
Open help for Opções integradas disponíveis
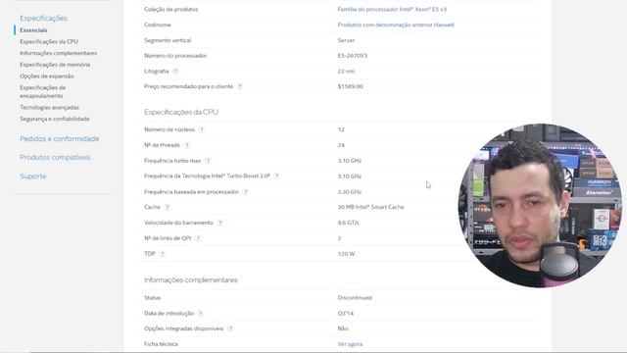point(230,328)
